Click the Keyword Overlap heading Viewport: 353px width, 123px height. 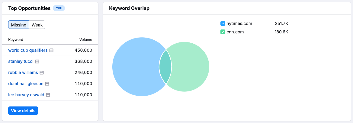tap(129, 8)
